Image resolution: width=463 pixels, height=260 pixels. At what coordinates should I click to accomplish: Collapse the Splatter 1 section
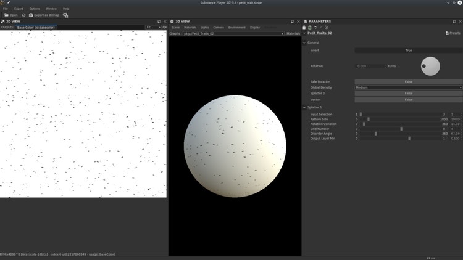tap(304, 108)
